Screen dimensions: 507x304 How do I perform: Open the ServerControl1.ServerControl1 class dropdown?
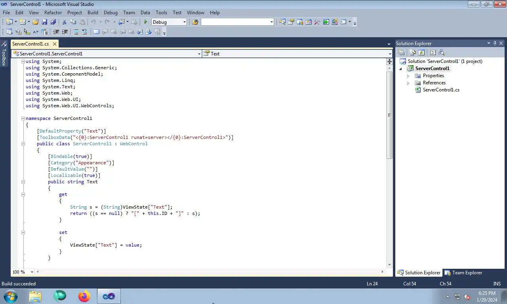tap(199, 54)
